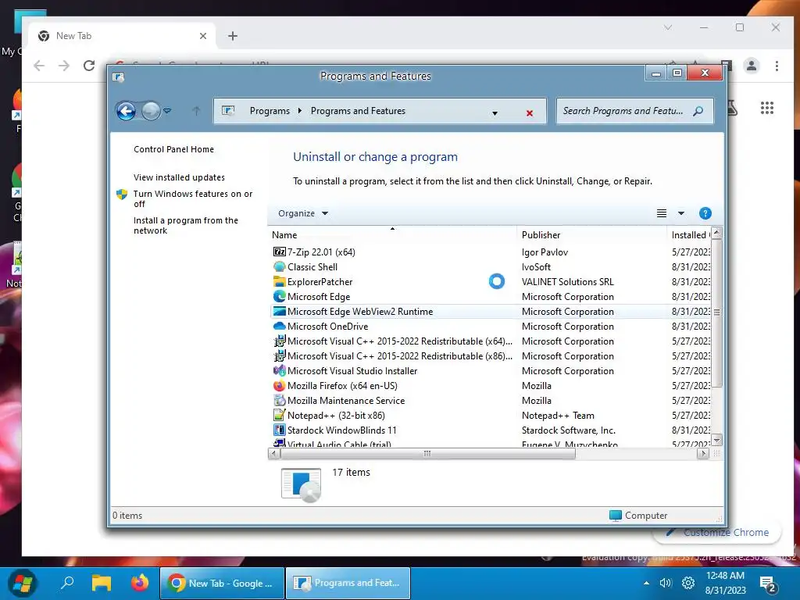Image resolution: width=800 pixels, height=600 pixels.
Task: Click Install a program from the network
Action: pos(186,225)
